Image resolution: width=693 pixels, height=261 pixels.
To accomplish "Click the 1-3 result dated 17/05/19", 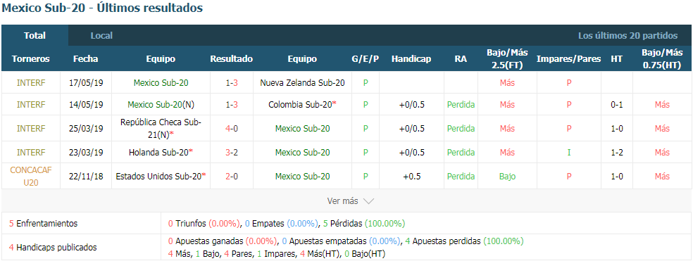I will coord(231,82).
